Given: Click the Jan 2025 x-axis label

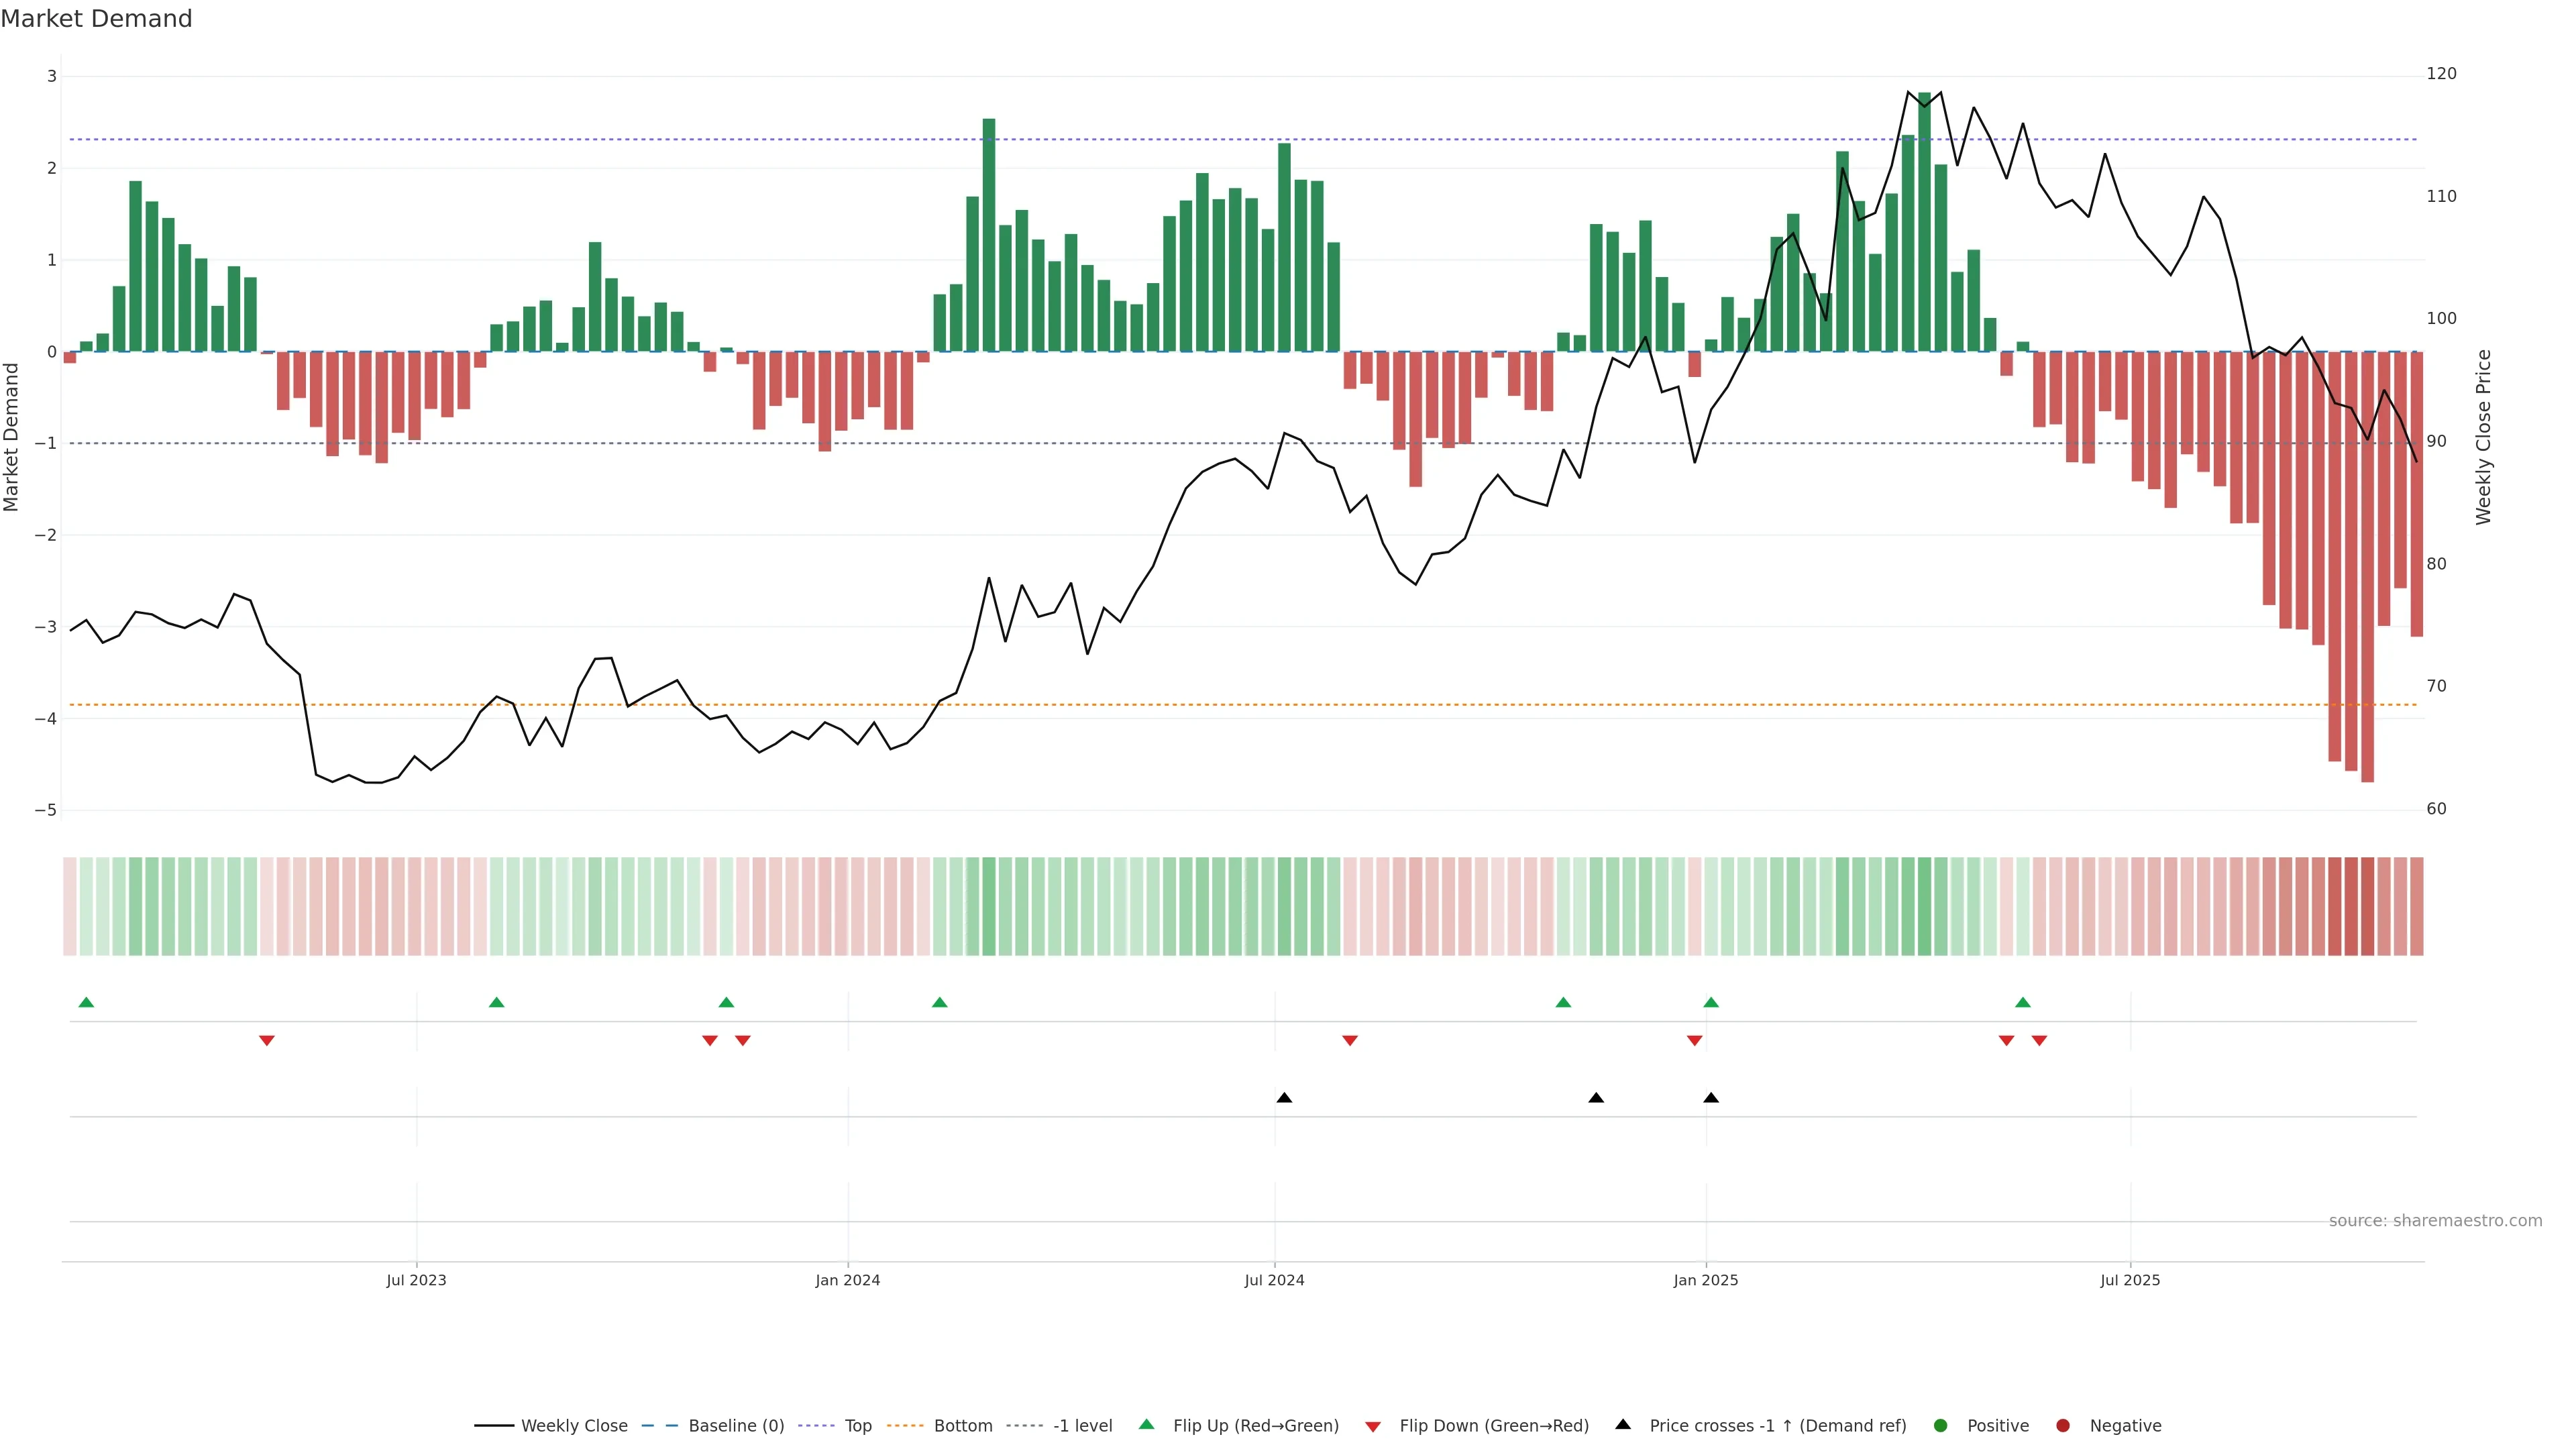Looking at the screenshot, I should point(1705,1280).
